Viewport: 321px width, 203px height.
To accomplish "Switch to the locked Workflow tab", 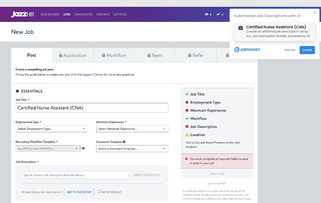I will pyautogui.click(x=114, y=56).
